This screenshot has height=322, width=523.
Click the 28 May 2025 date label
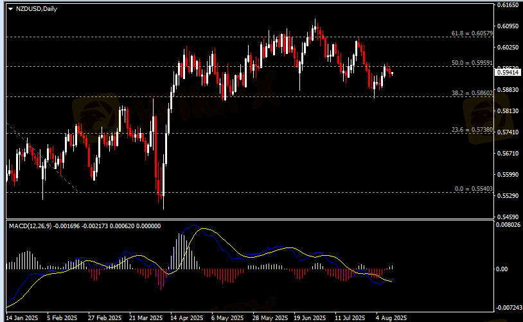click(x=267, y=318)
